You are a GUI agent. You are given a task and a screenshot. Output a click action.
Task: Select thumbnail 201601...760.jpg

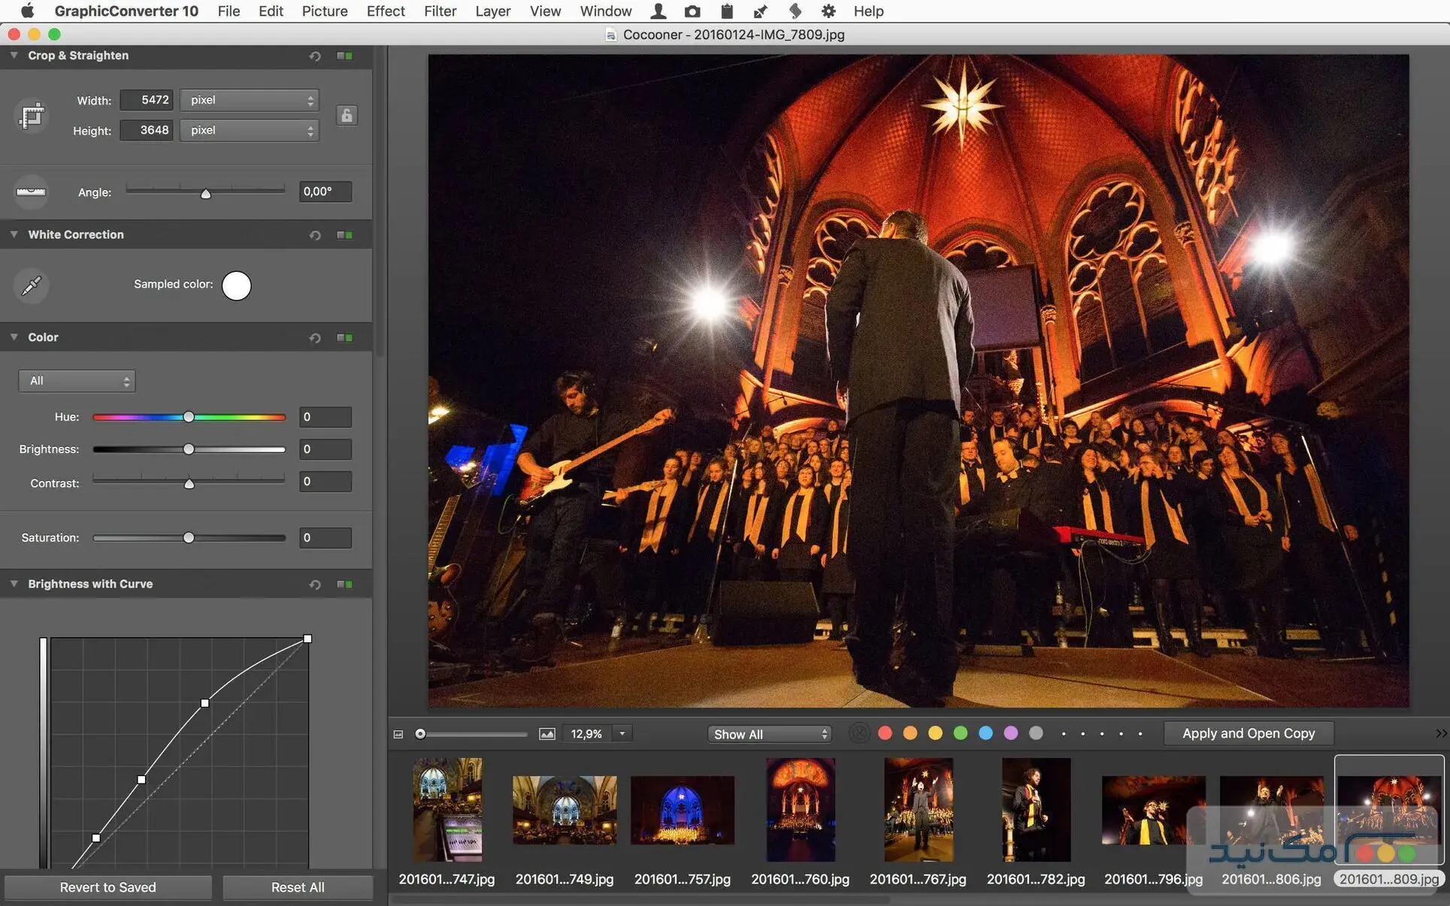(x=800, y=810)
